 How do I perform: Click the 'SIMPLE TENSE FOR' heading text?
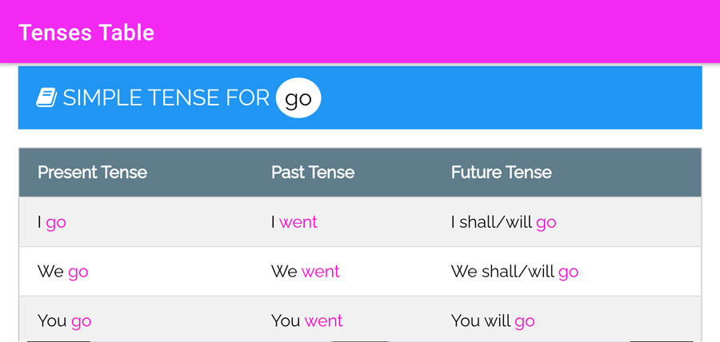coord(166,97)
